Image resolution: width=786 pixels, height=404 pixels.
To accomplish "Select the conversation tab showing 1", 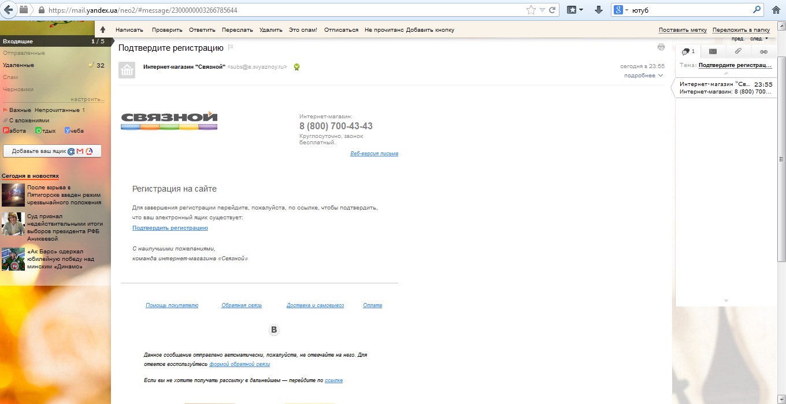I will point(688,51).
